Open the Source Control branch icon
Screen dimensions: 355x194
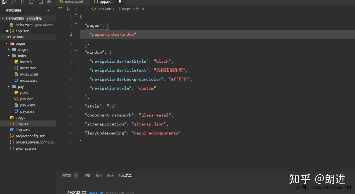[22, 2]
